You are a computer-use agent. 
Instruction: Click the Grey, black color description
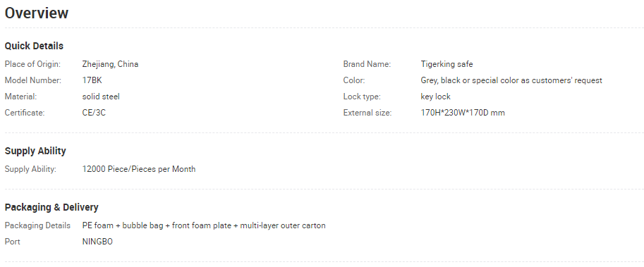pyautogui.click(x=511, y=80)
